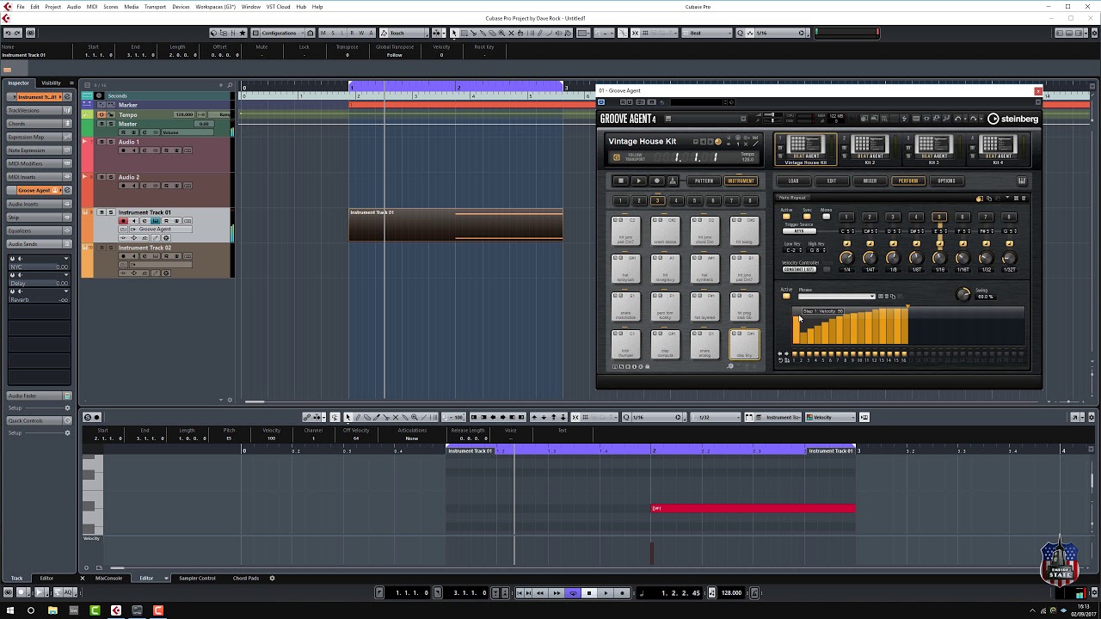Open the Transport menu

[155, 6]
